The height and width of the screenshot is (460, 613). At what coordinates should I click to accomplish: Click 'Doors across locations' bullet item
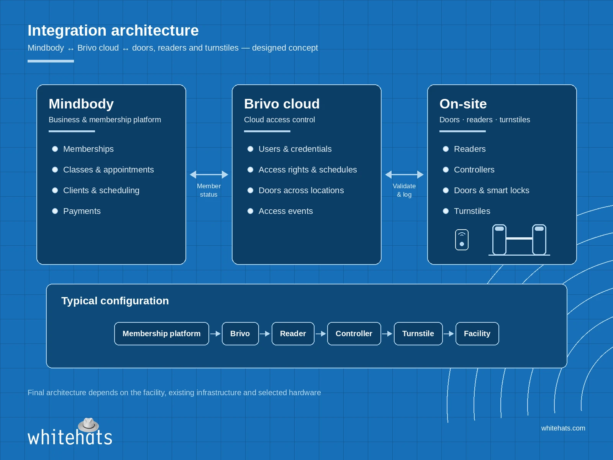[296, 191]
